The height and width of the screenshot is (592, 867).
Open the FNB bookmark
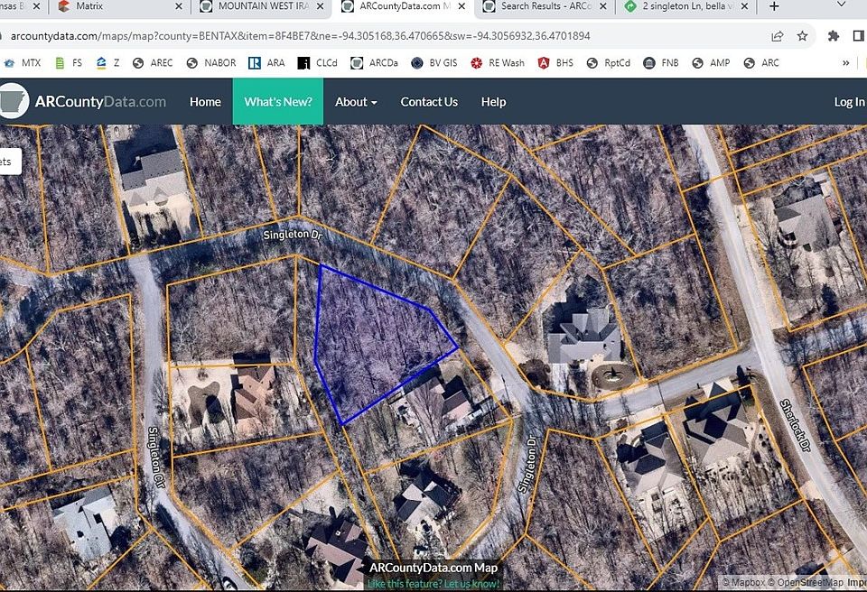[661, 63]
